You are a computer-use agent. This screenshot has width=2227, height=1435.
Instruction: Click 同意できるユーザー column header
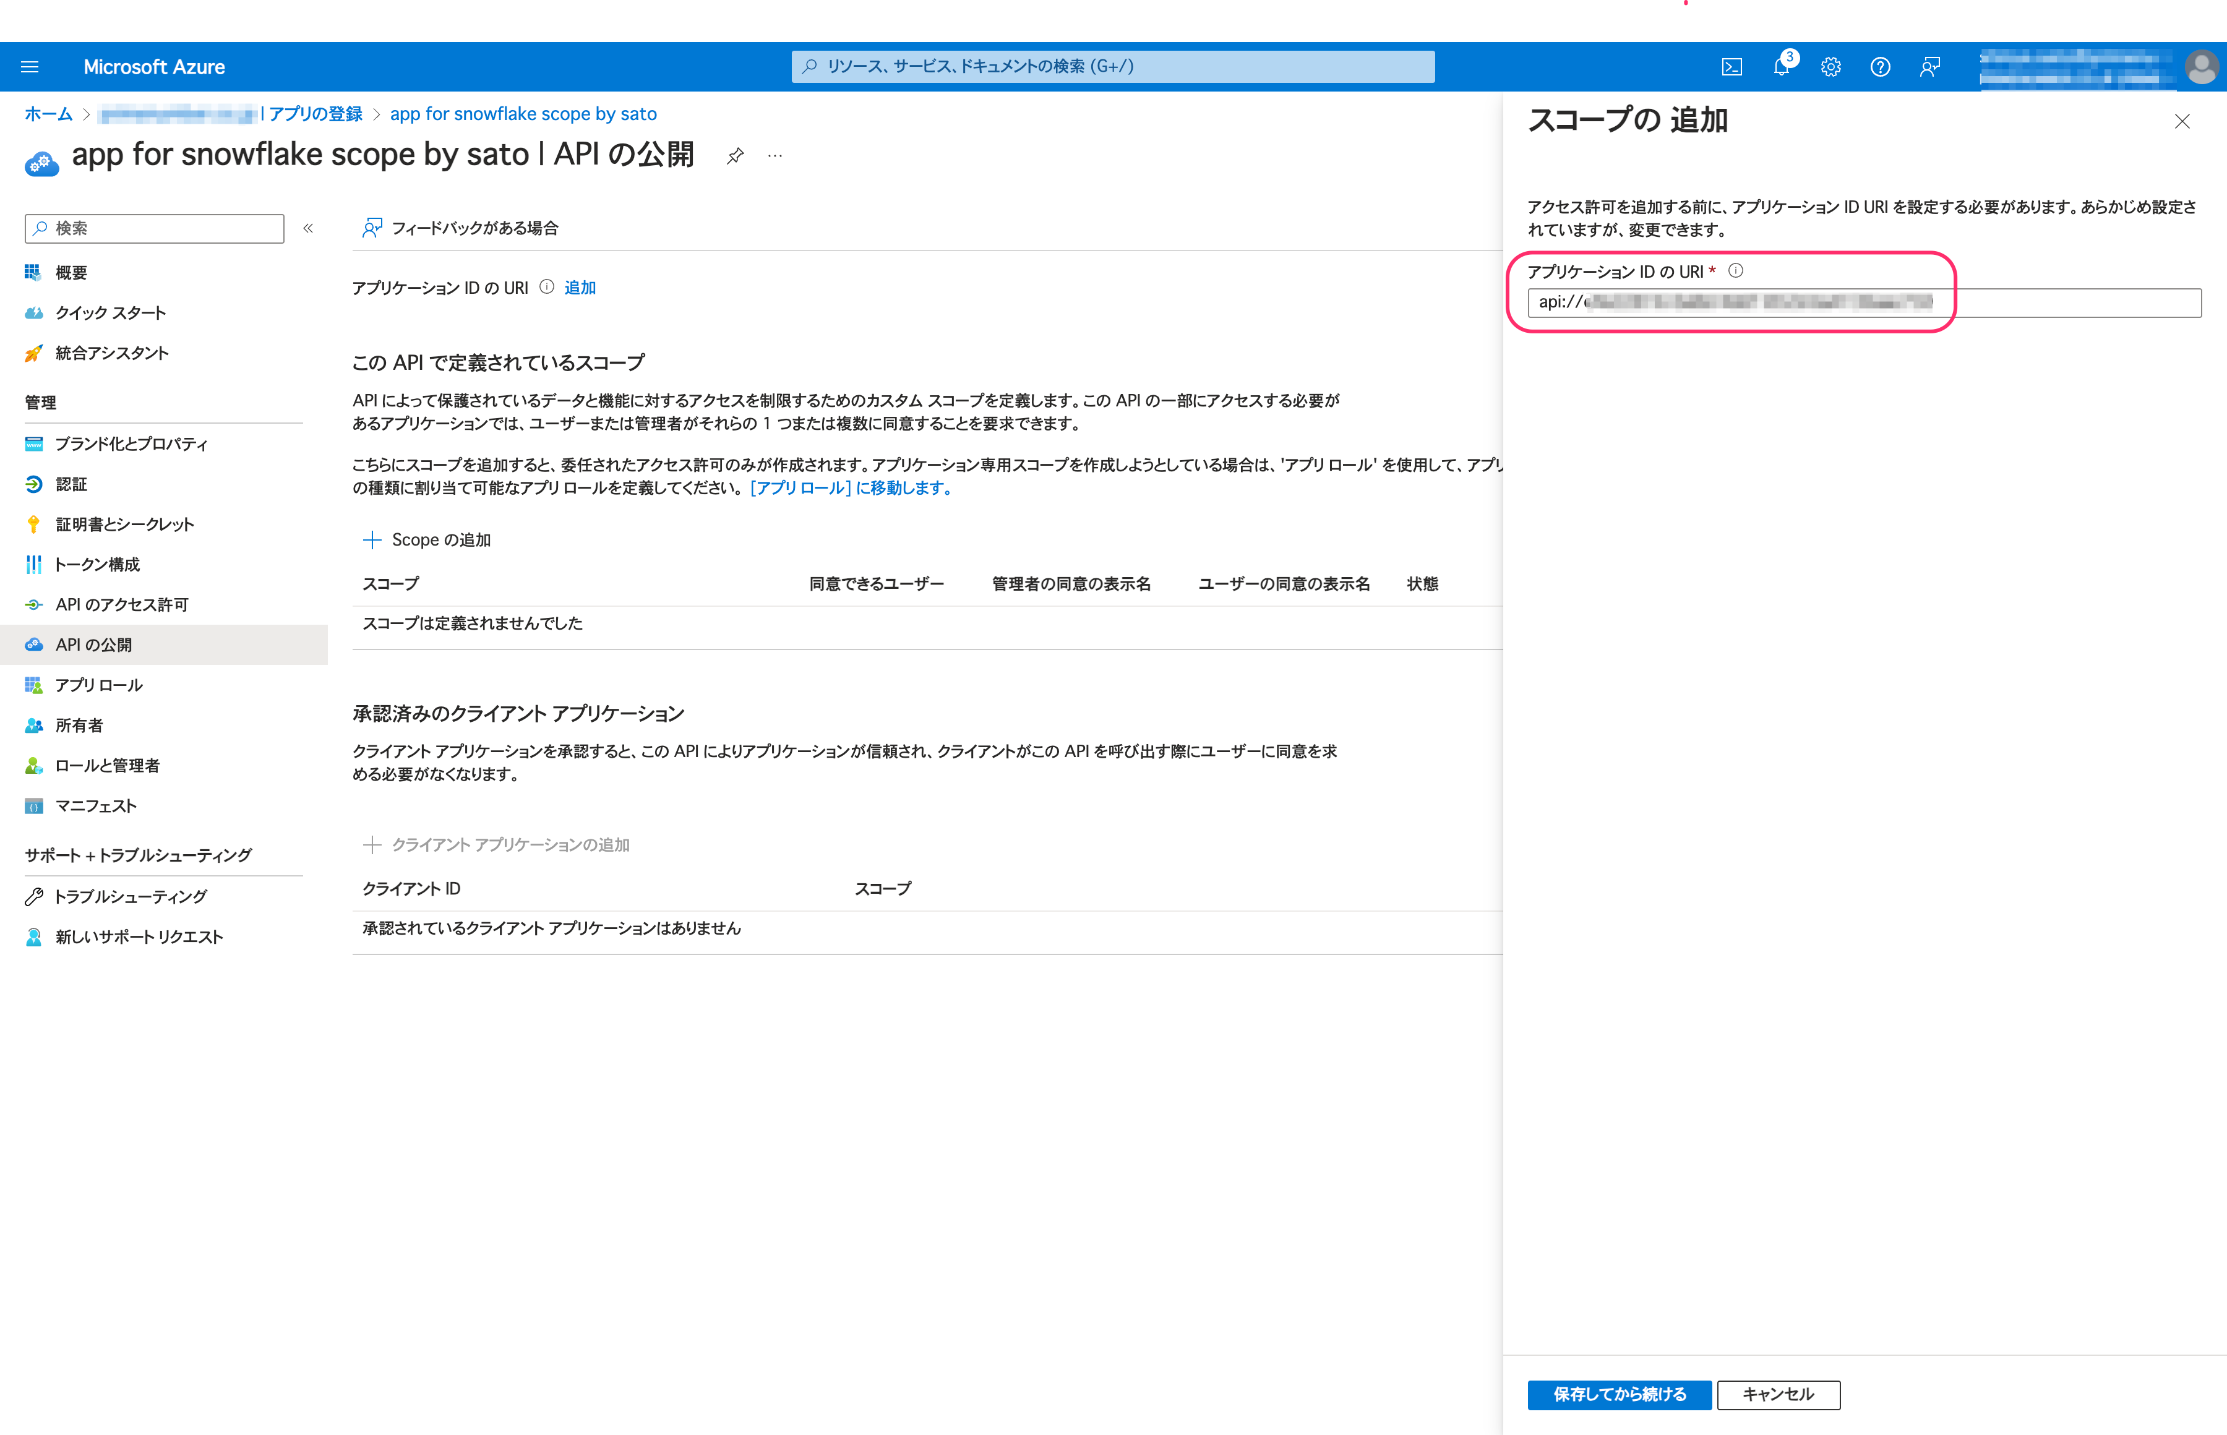coord(876,585)
